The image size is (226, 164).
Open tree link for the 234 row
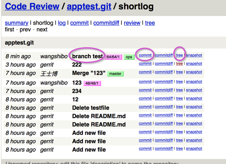179,90
